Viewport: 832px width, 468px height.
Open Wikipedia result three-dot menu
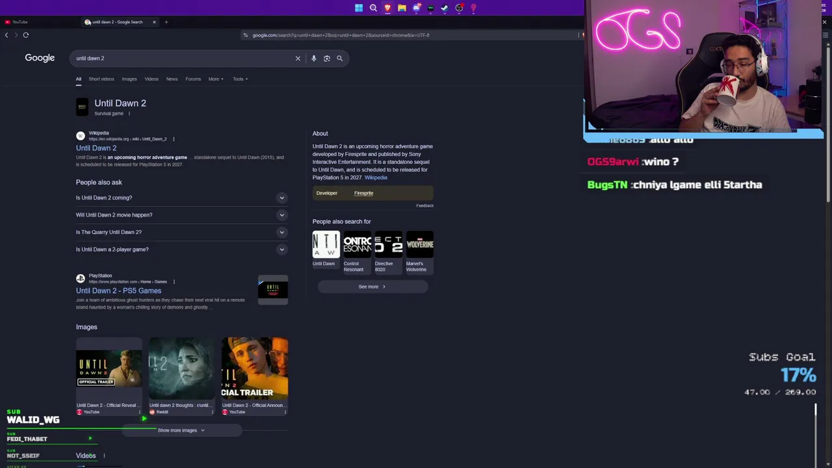click(x=174, y=139)
